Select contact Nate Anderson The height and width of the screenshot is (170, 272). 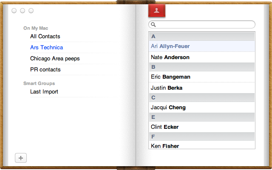click(x=202, y=57)
